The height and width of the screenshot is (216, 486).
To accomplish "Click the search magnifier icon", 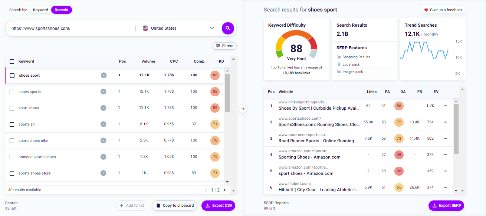I will 228,28.
